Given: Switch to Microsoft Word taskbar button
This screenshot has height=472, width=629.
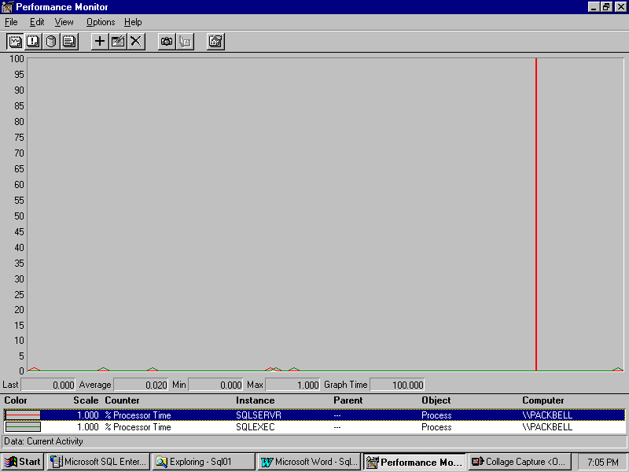Looking at the screenshot, I should click(309, 462).
